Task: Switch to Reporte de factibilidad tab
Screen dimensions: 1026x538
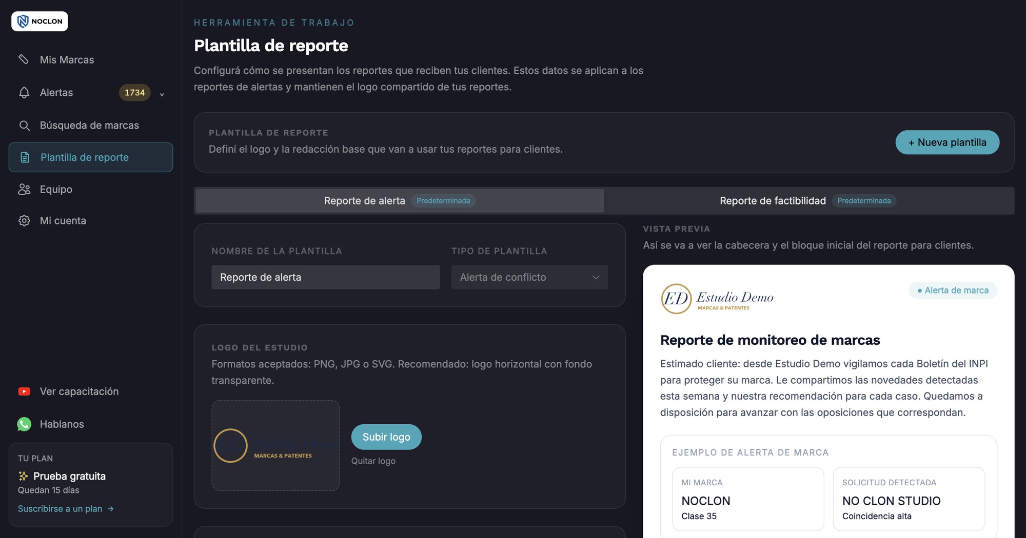Action: tap(808, 201)
